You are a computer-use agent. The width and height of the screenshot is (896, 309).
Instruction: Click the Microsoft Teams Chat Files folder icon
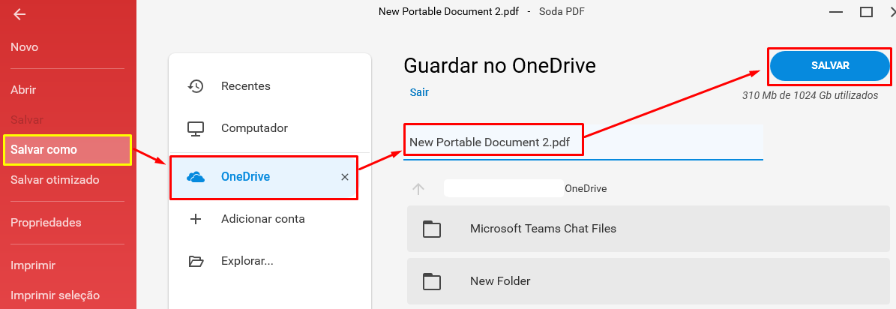pos(432,229)
